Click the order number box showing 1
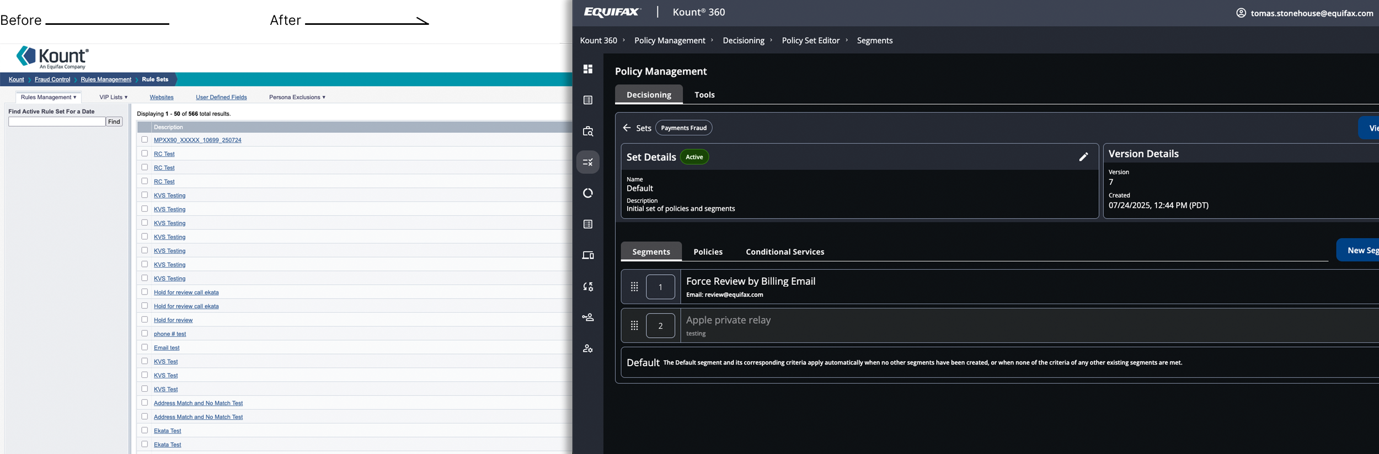This screenshot has height=454, width=1379. 660,287
